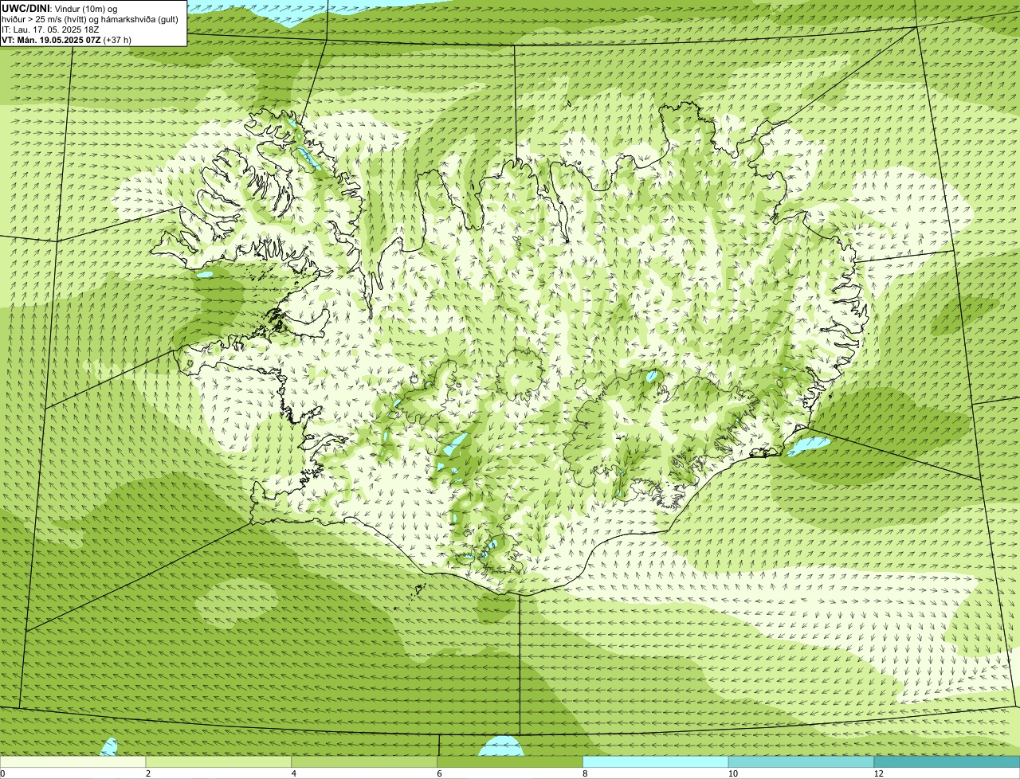Click the '10' label on the color scale

tap(732, 773)
